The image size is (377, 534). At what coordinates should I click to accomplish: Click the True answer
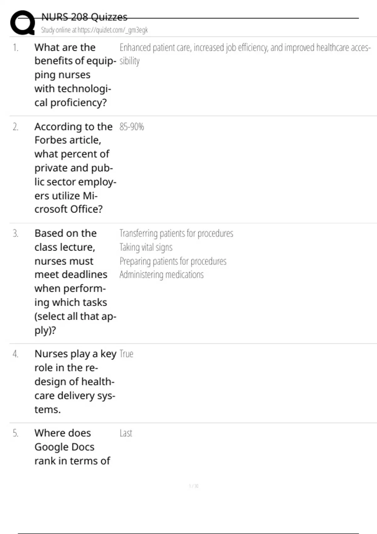pyautogui.click(x=126, y=354)
